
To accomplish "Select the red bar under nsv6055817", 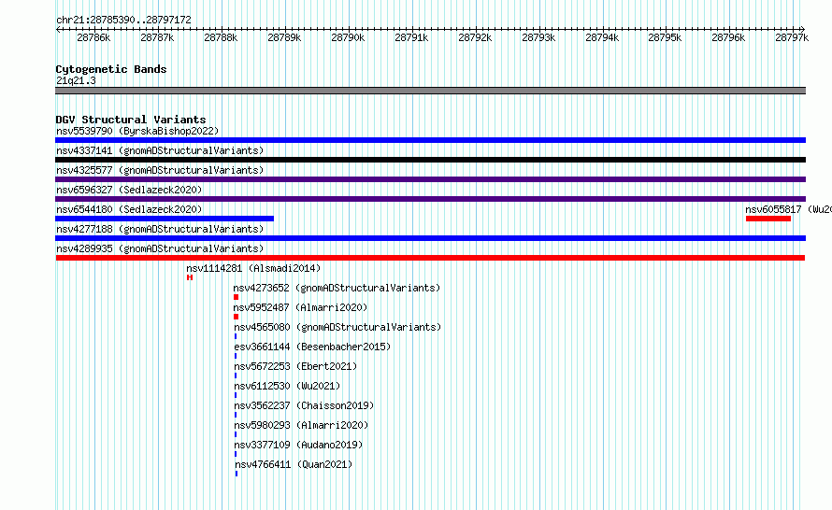I will click(x=768, y=219).
